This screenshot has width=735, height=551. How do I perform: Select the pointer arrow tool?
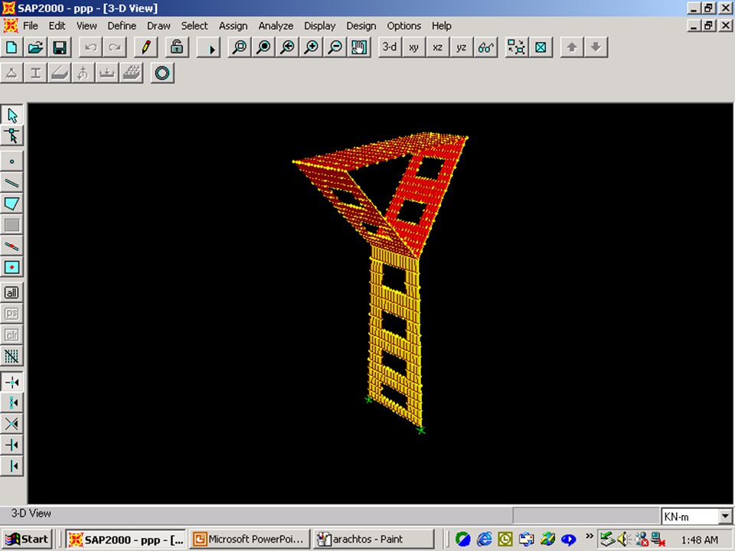pos(11,116)
